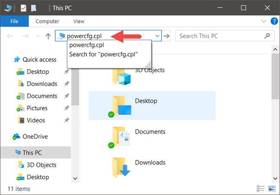Open the File ribbon tab
280x195 pixels.
coord(14,21)
